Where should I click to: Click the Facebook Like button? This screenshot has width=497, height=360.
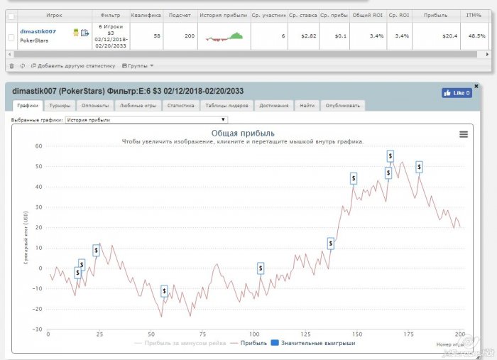click(x=457, y=92)
